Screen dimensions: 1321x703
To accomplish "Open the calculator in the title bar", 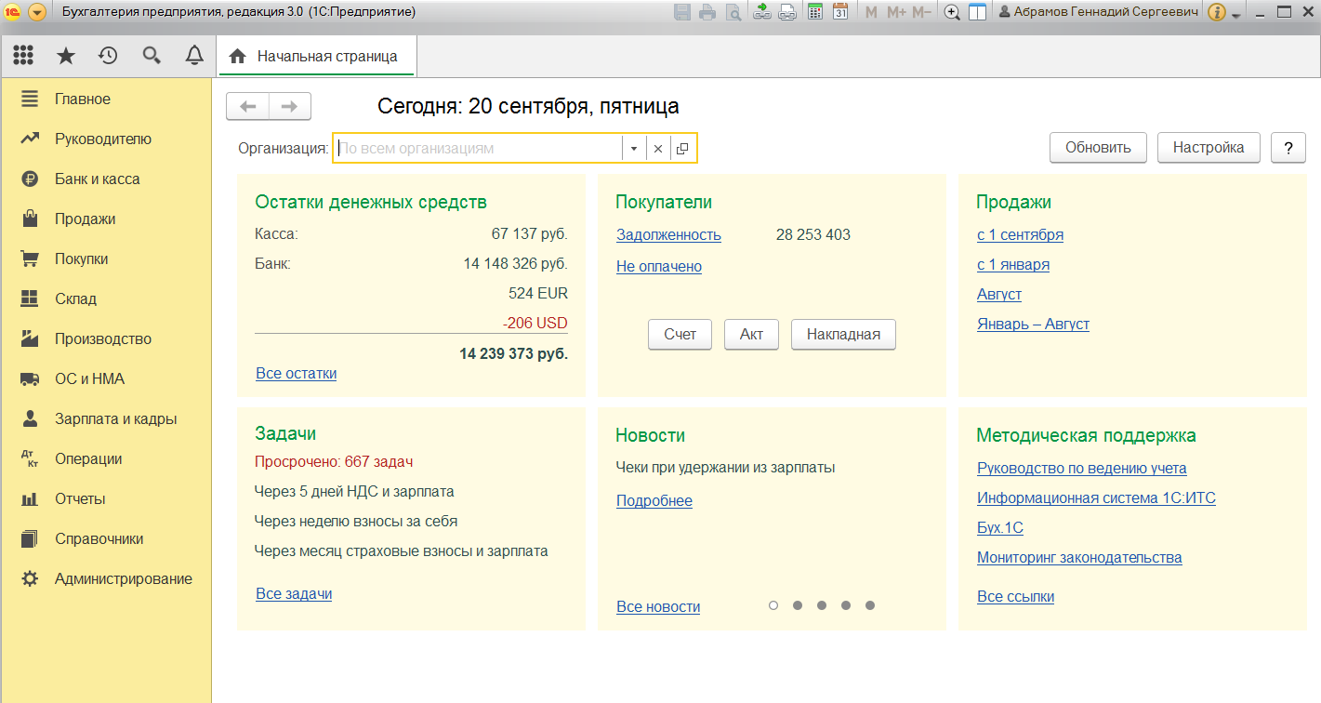I will click(815, 12).
